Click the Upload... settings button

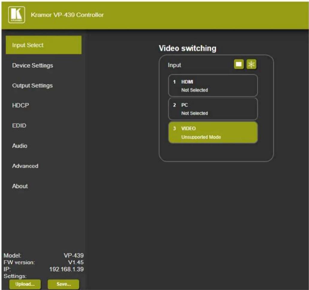[25, 284]
